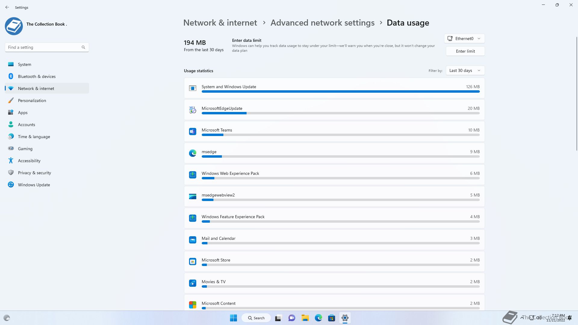Screen dimensions: 578x325
Task: Click the System and Windows Update icon
Action: 193,88
